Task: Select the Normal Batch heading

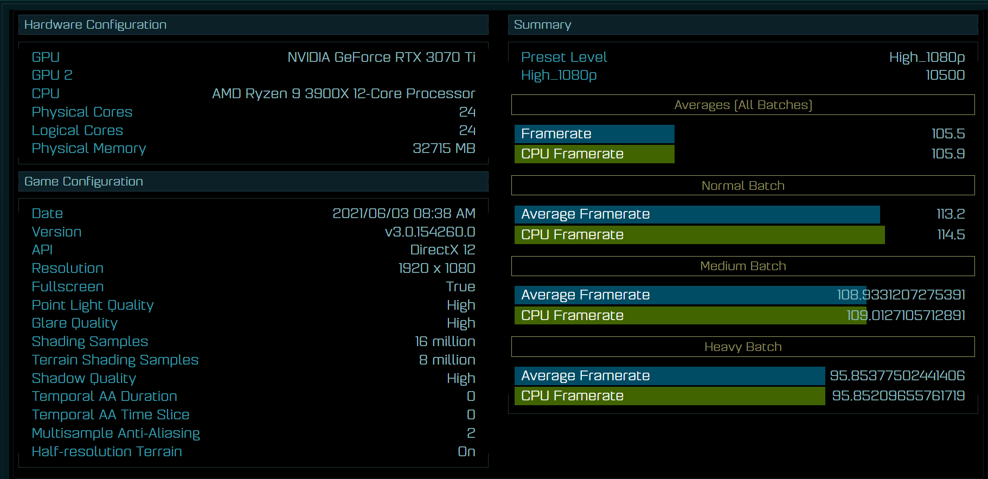Action: 743,186
